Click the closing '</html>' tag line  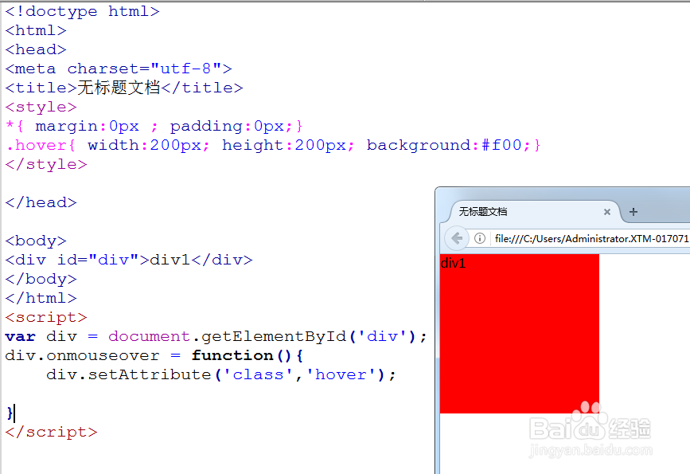pos(41,298)
